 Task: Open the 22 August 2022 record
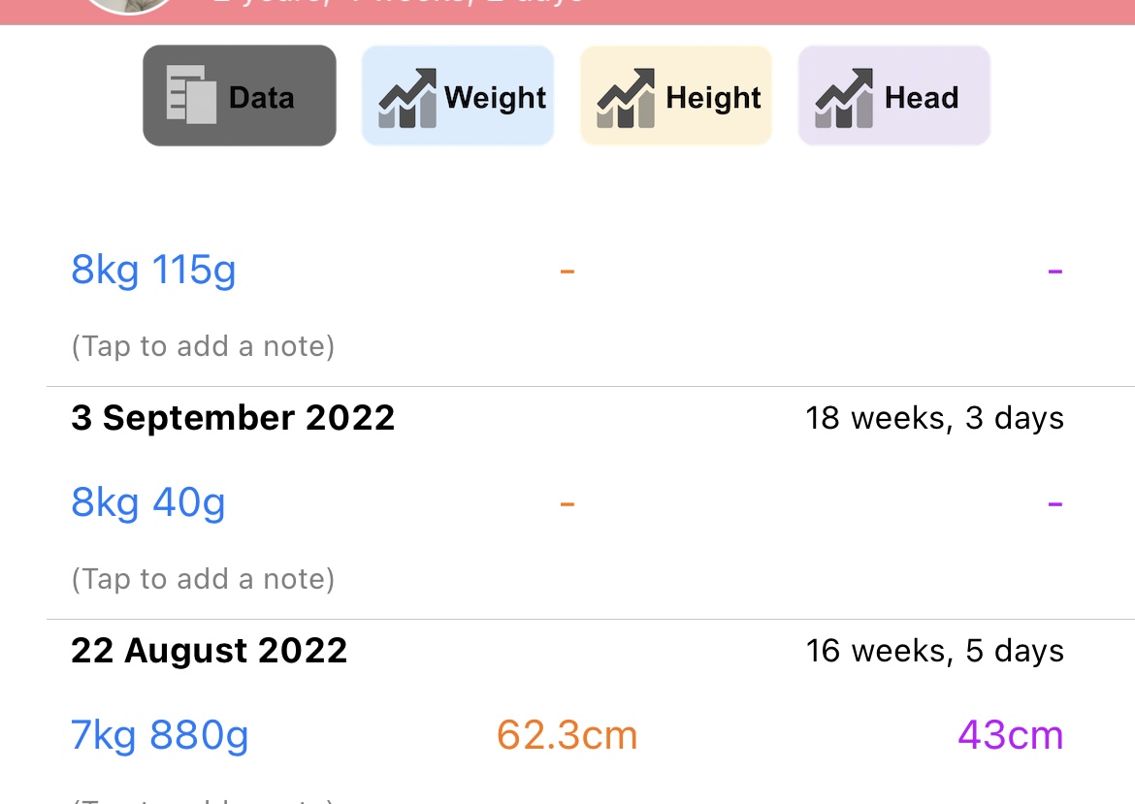tap(209, 651)
